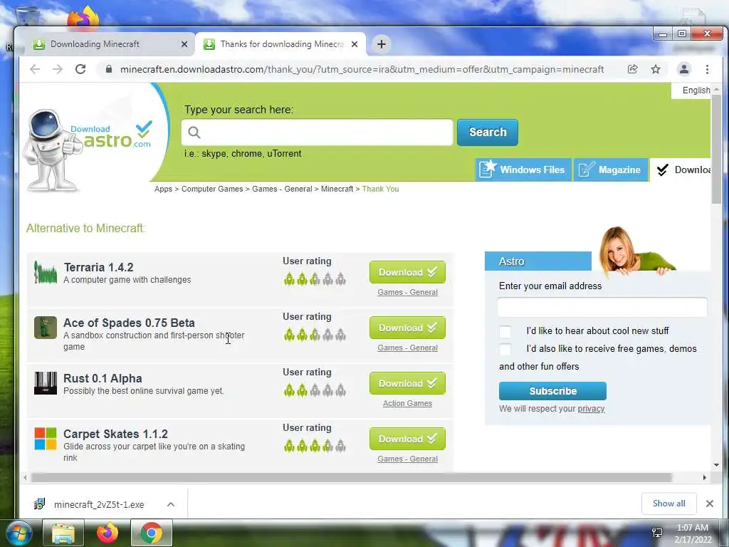
Task: Click Download for Terraria 1.4.2
Action: (x=407, y=272)
